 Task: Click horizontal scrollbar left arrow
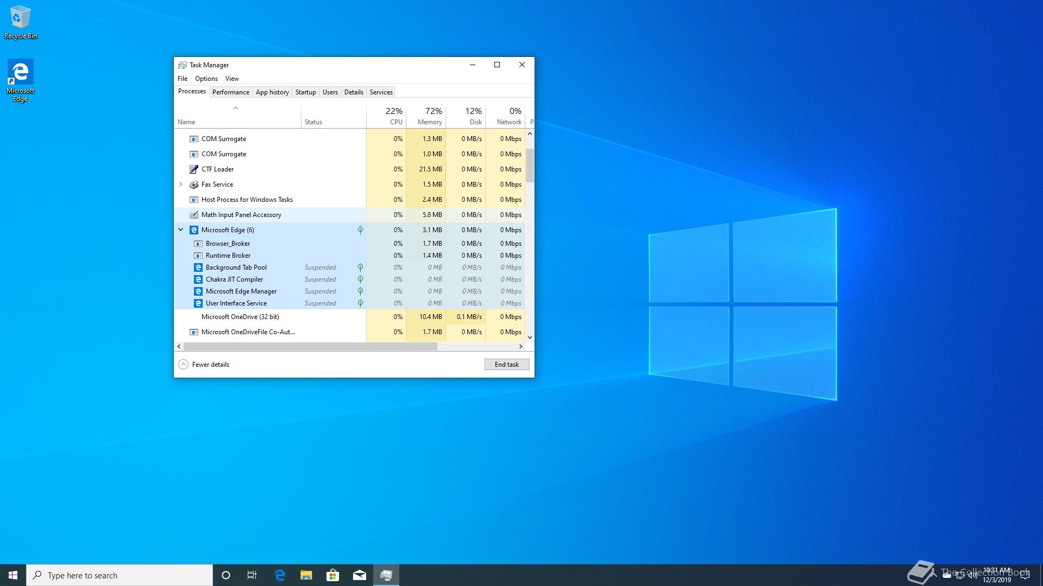pyautogui.click(x=179, y=346)
